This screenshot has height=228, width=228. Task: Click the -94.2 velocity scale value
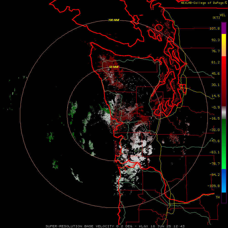tap(215, 175)
